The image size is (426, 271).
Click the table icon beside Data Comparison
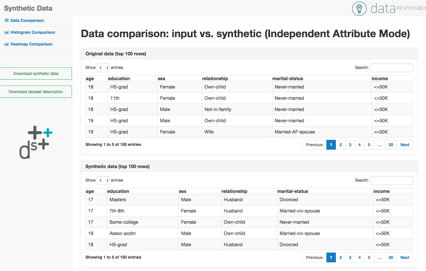point(6,20)
